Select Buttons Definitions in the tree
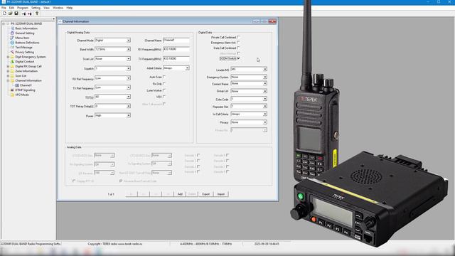Screen dimensions: 455x256 click(x=27, y=43)
